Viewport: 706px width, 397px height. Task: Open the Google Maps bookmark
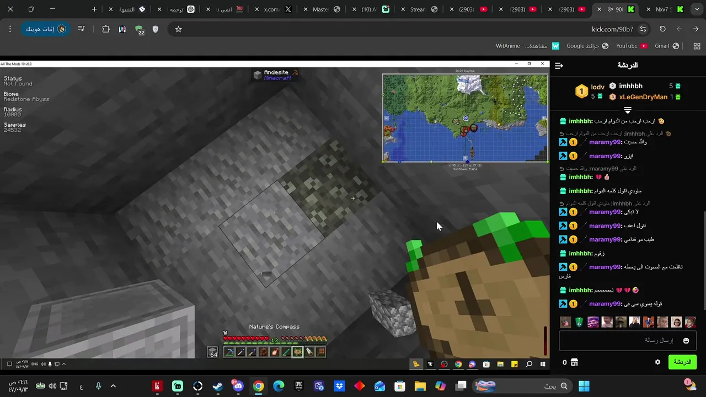pos(587,46)
